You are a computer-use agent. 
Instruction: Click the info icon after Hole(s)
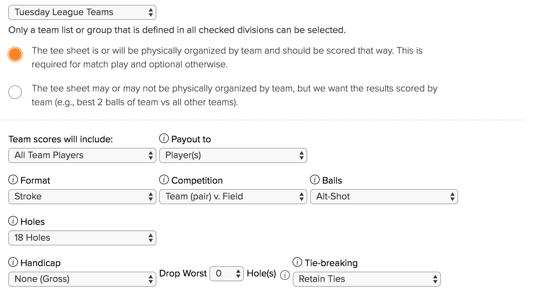tap(285, 275)
